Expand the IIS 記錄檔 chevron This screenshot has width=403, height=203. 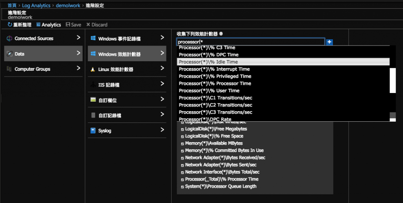coord(162,84)
